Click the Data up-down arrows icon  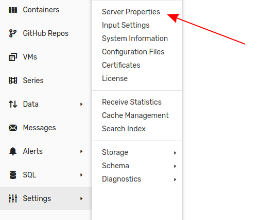13,104
